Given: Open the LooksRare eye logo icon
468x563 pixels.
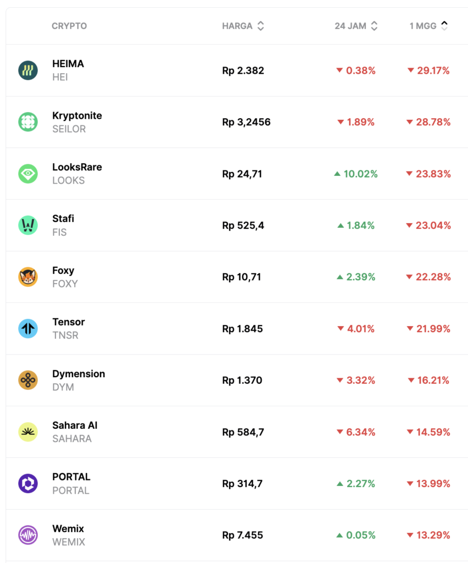Looking at the screenshot, I should [x=28, y=174].
